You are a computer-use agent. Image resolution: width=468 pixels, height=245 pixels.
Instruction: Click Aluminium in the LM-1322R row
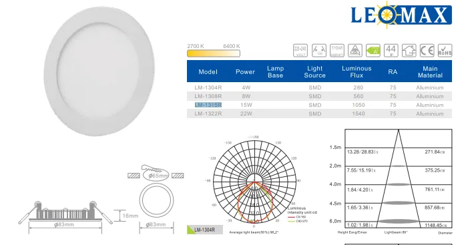[x=430, y=113]
